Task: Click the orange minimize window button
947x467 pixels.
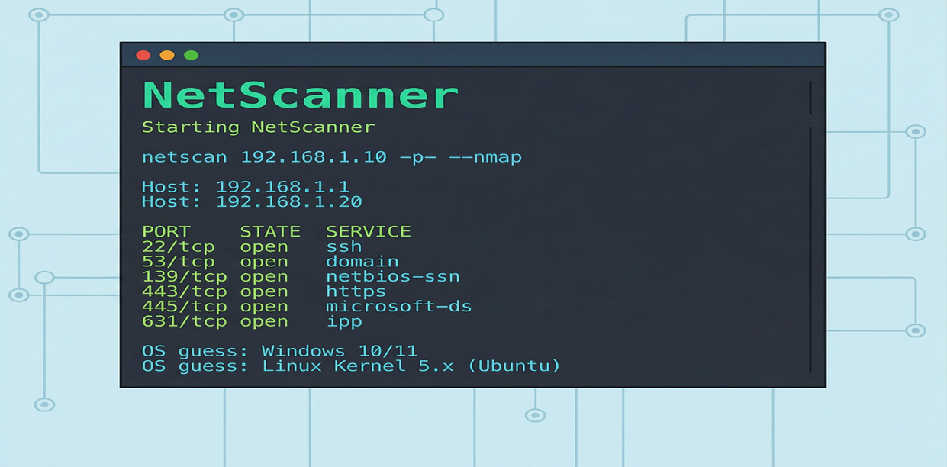Action: coord(167,55)
